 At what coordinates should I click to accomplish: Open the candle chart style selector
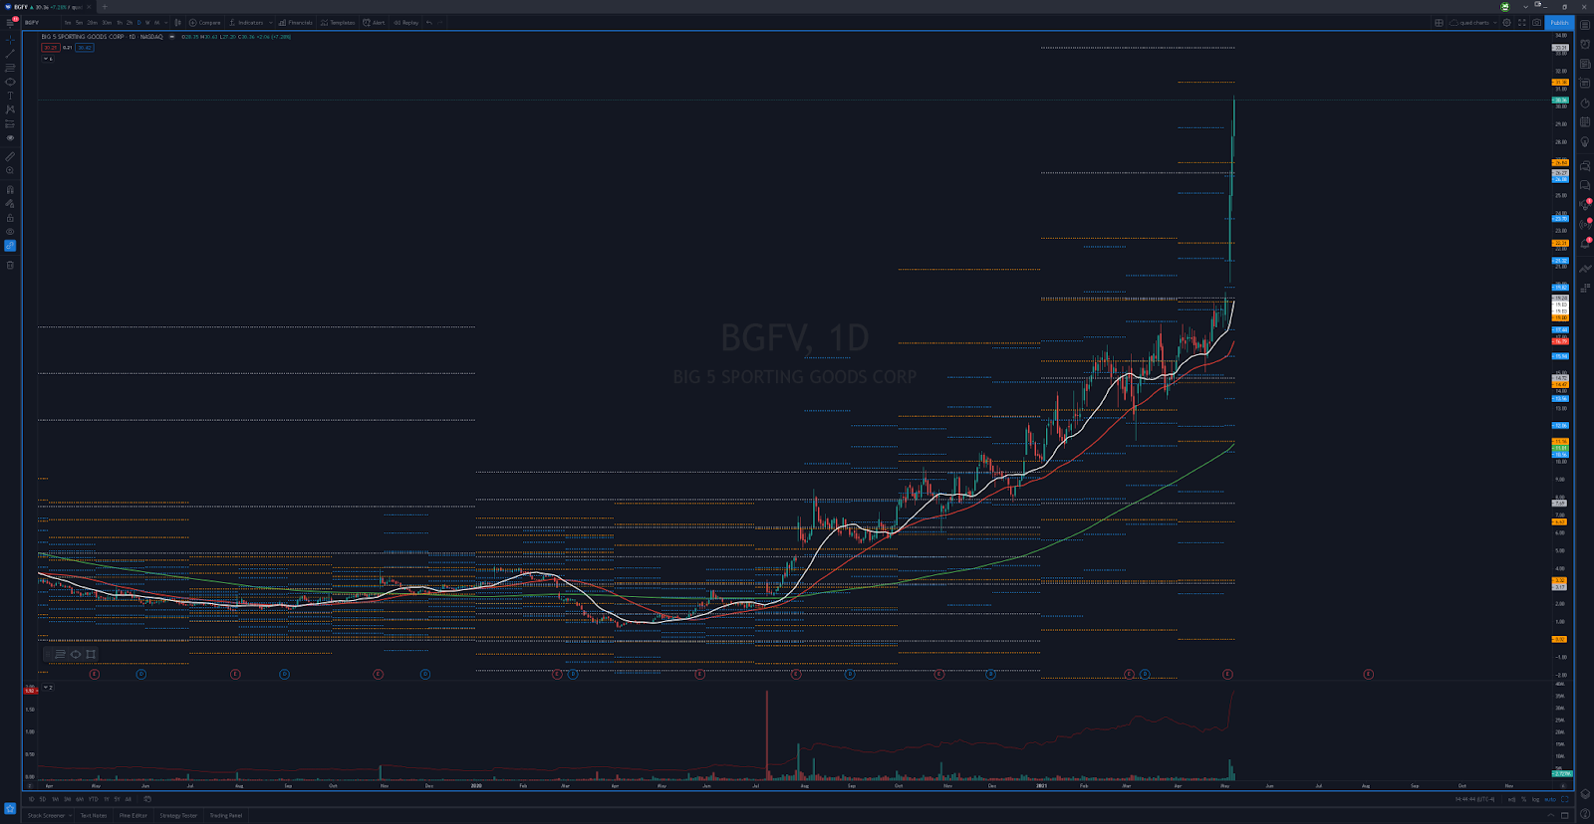coord(178,22)
